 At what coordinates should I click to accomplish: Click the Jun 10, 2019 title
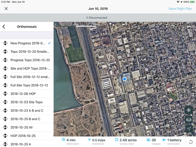pos(98,9)
